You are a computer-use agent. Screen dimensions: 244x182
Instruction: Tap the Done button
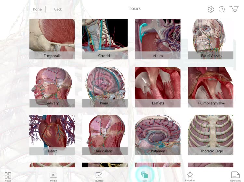(37, 9)
